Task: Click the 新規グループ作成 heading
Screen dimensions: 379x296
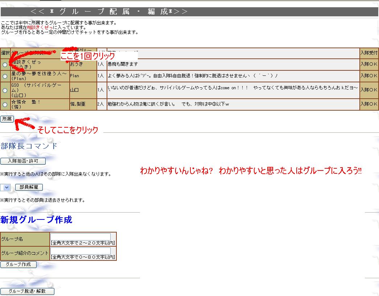Action: click(x=36, y=220)
